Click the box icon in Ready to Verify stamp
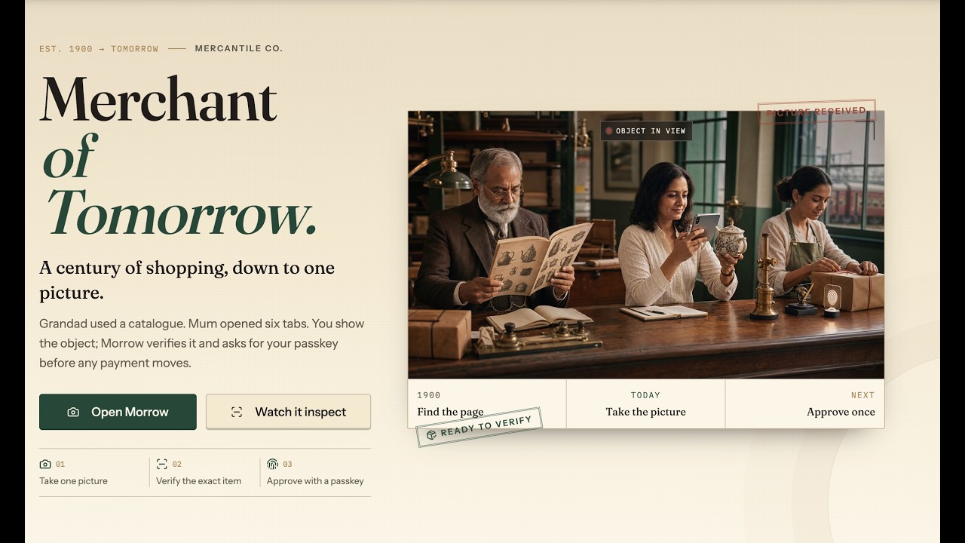This screenshot has height=543, width=965. click(431, 435)
